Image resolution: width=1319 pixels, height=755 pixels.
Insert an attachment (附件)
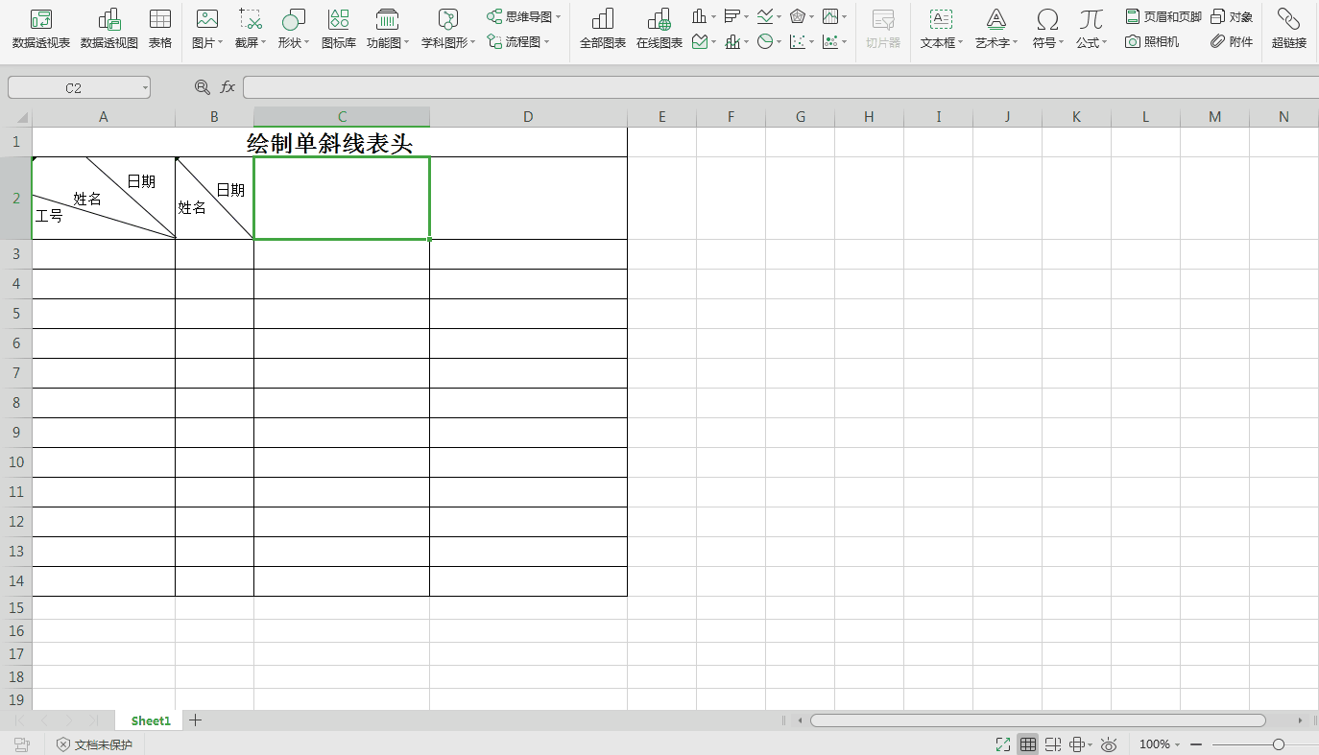[x=1232, y=41]
